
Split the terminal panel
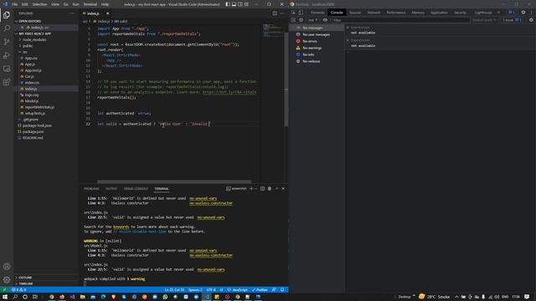(x=262, y=188)
